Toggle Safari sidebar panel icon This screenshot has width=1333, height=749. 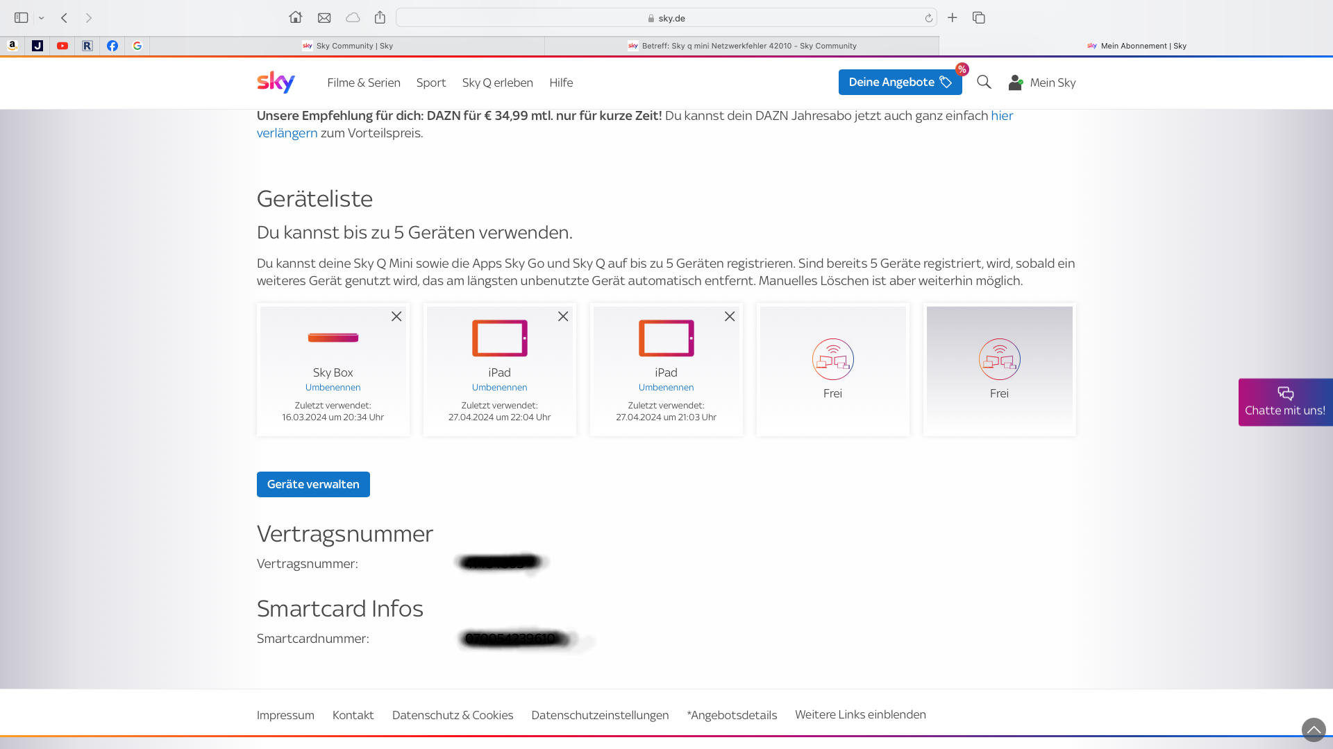click(21, 18)
